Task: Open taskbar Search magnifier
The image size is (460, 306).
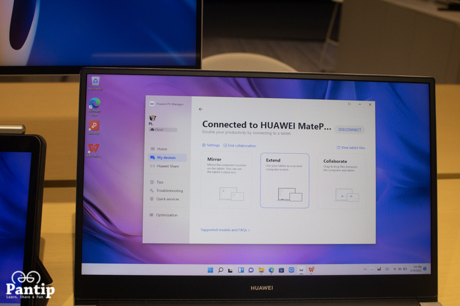Action: pyautogui.click(x=221, y=270)
